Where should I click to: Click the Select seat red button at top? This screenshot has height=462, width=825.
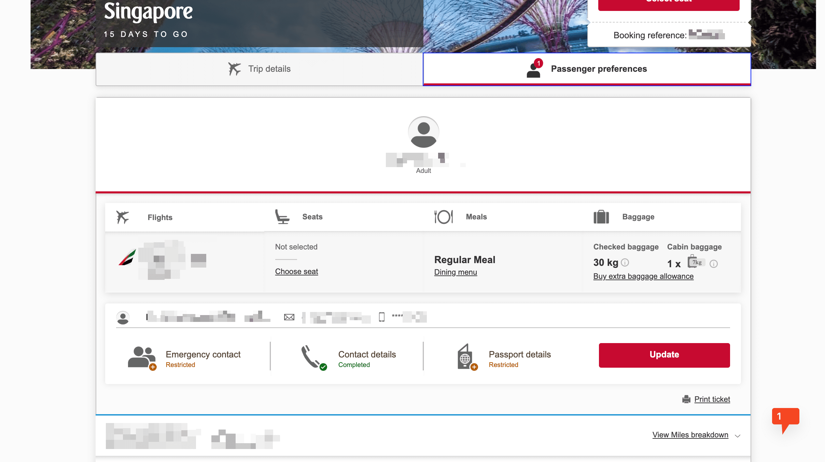[669, 3]
